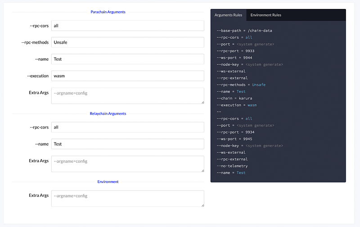This screenshot has height=227, width=360.
Task: Click the --chain = karura rule line
Action: point(234,98)
